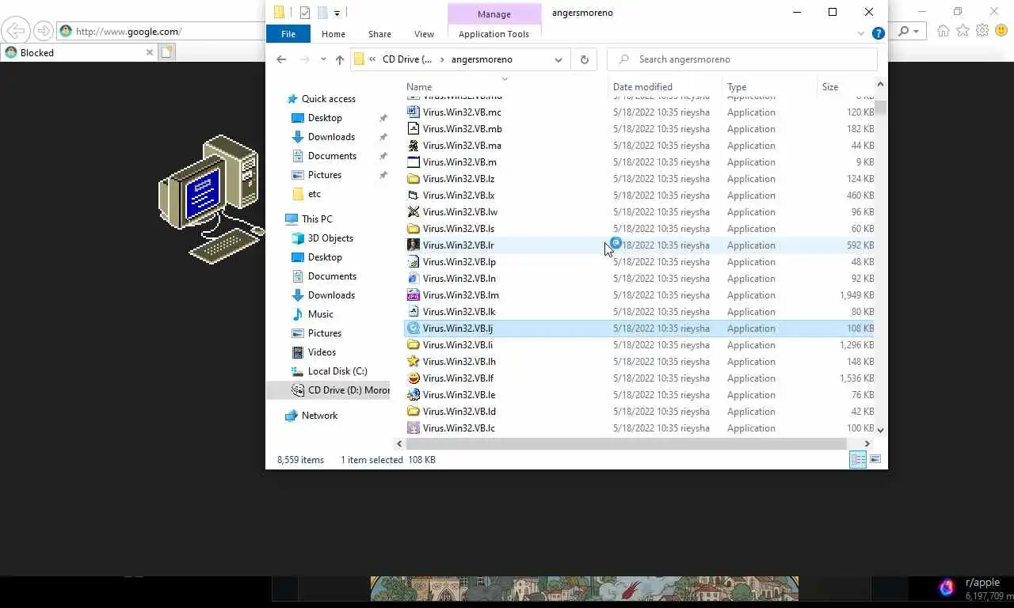Select Quick access in navigation pane

[x=328, y=99]
